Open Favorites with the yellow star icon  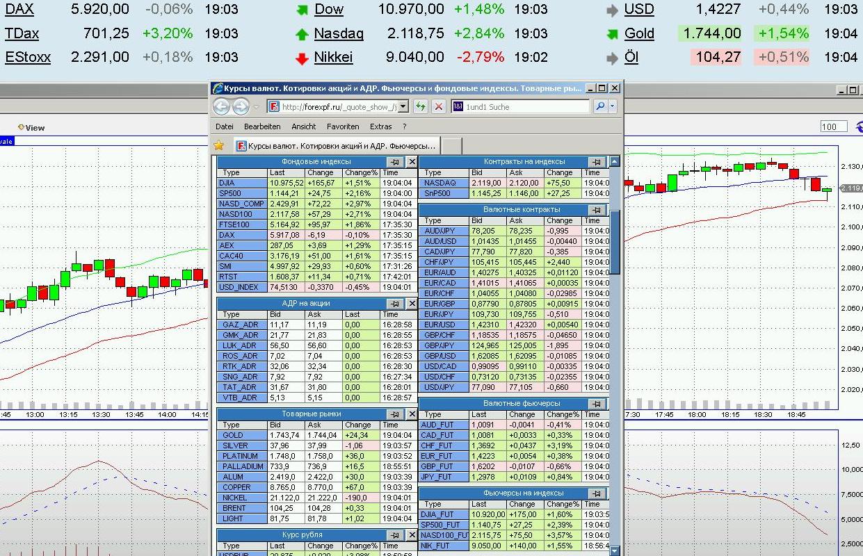pos(219,145)
